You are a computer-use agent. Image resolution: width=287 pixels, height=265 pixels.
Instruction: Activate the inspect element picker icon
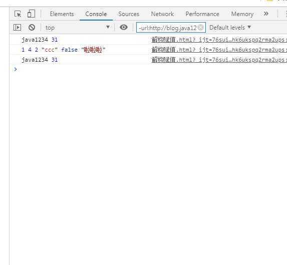18,14
